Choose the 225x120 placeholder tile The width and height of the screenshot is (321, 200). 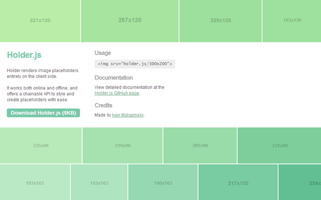point(220,20)
